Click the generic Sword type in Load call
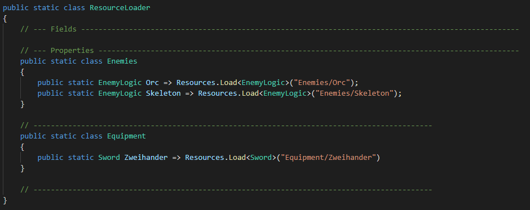This screenshot has width=530, height=210. 261,158
